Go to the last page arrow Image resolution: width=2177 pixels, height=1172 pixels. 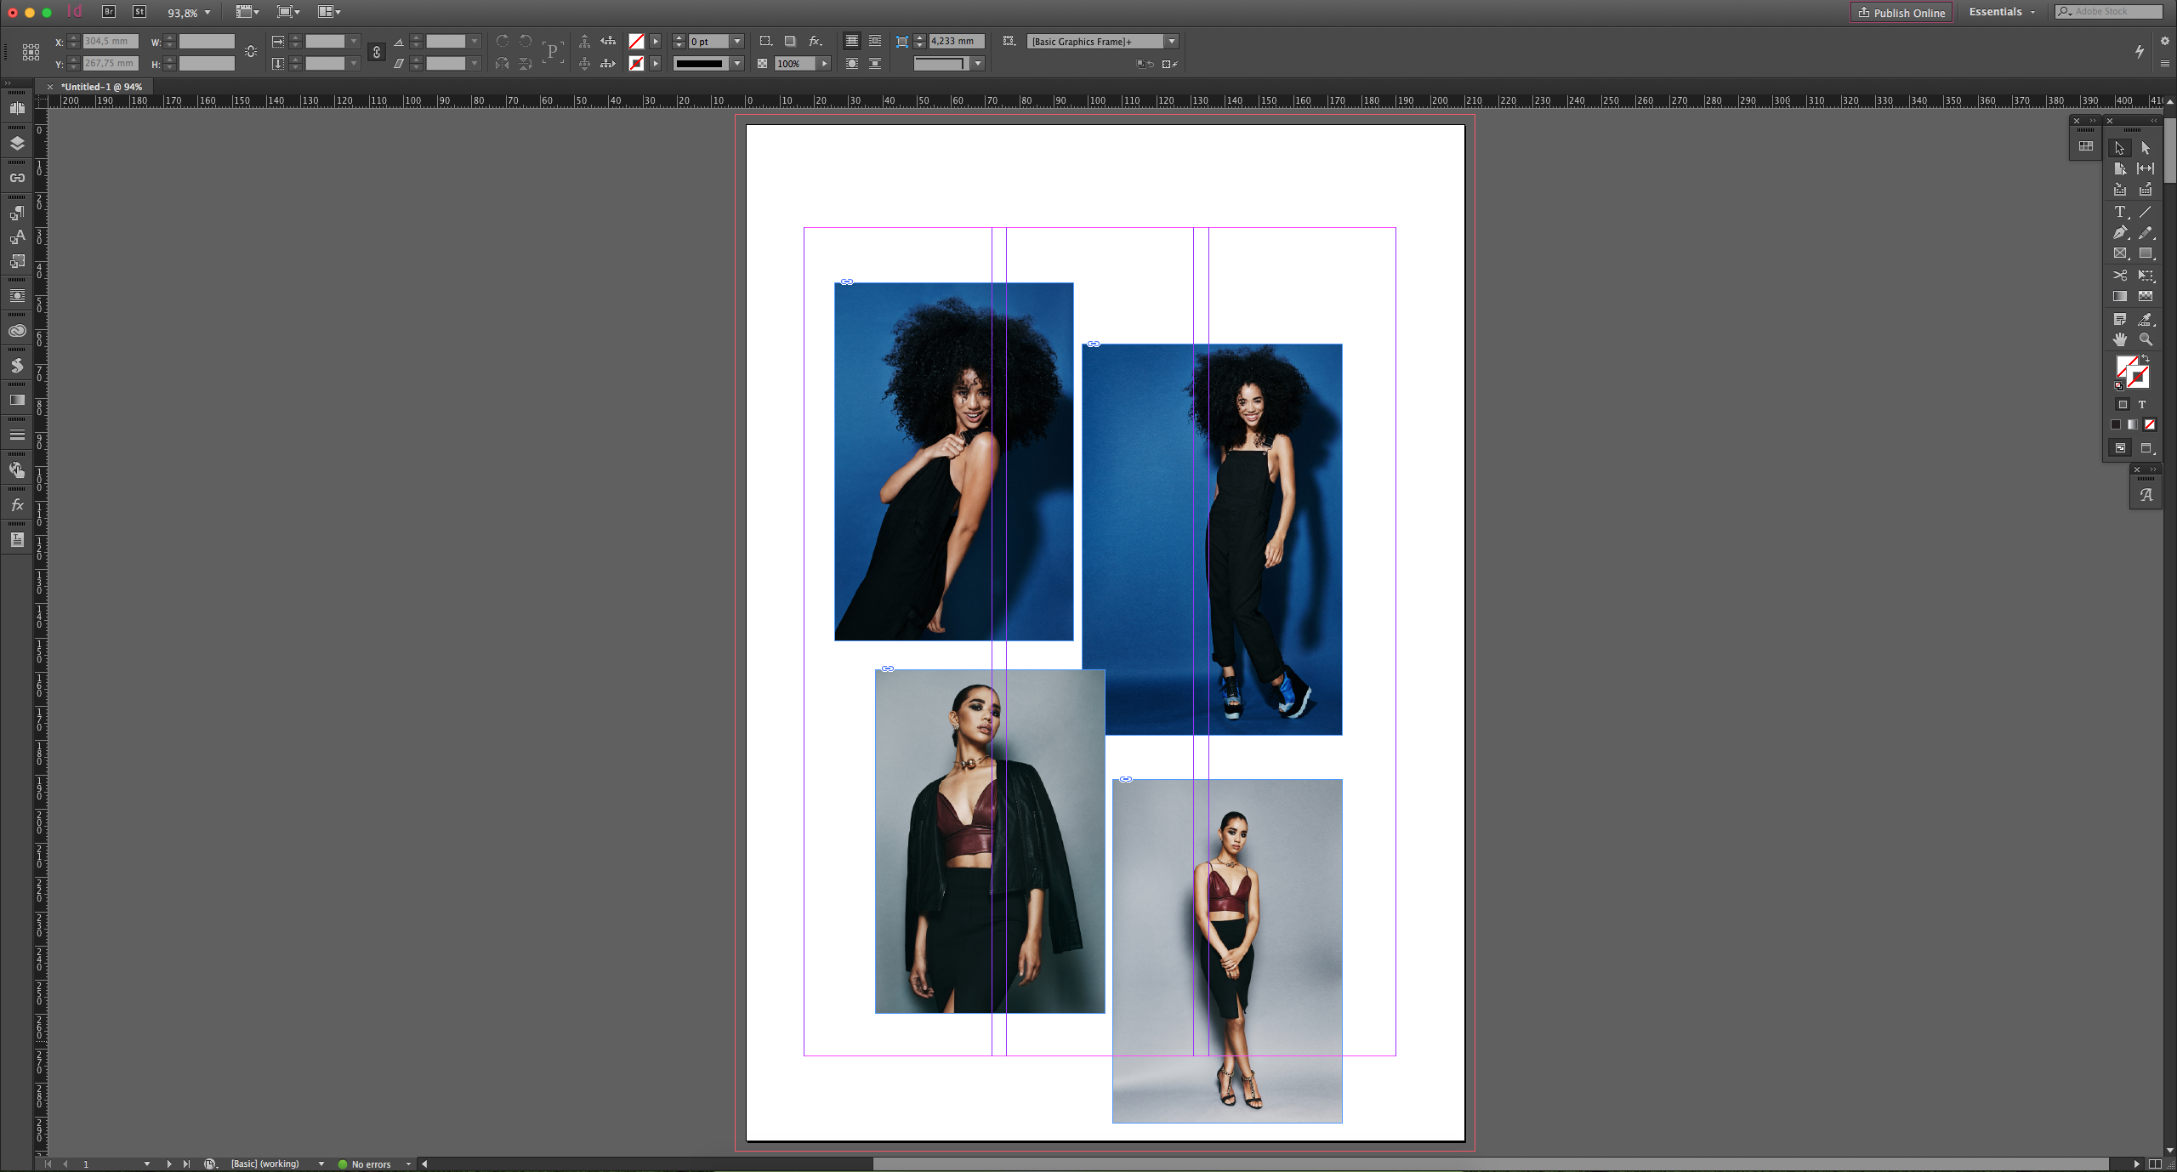click(186, 1164)
